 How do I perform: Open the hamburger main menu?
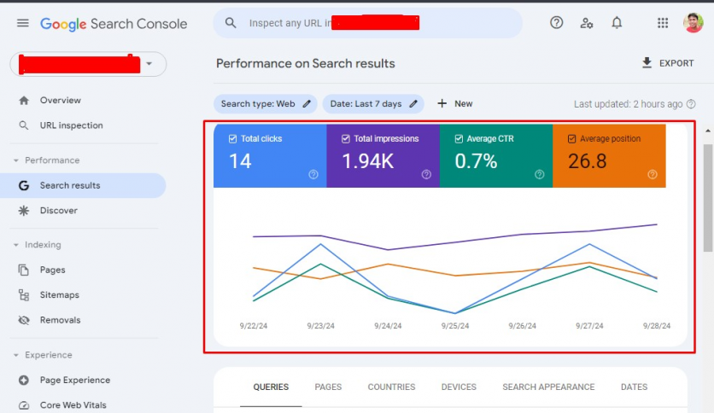(x=22, y=24)
